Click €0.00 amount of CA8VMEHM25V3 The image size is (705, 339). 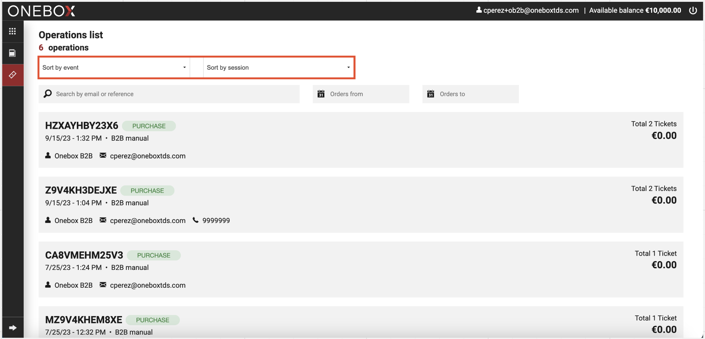664,265
